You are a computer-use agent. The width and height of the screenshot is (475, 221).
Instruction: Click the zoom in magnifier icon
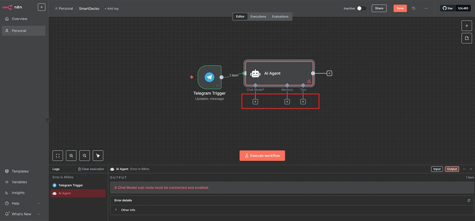pos(71,156)
